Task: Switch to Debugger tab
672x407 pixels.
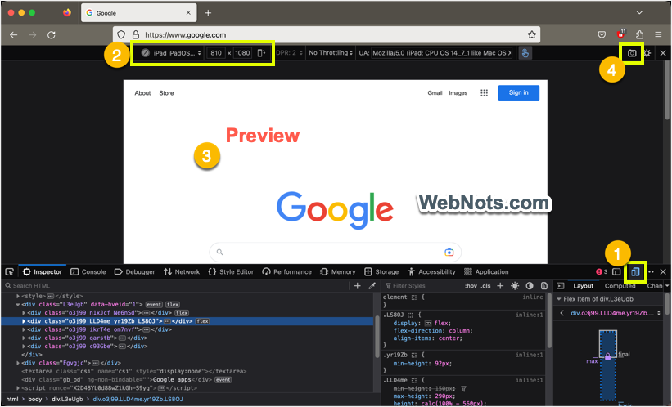Action: pyautogui.click(x=135, y=272)
